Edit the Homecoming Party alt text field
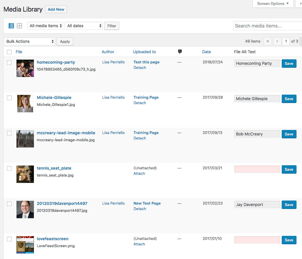The width and height of the screenshot is (302, 259). 257,63
